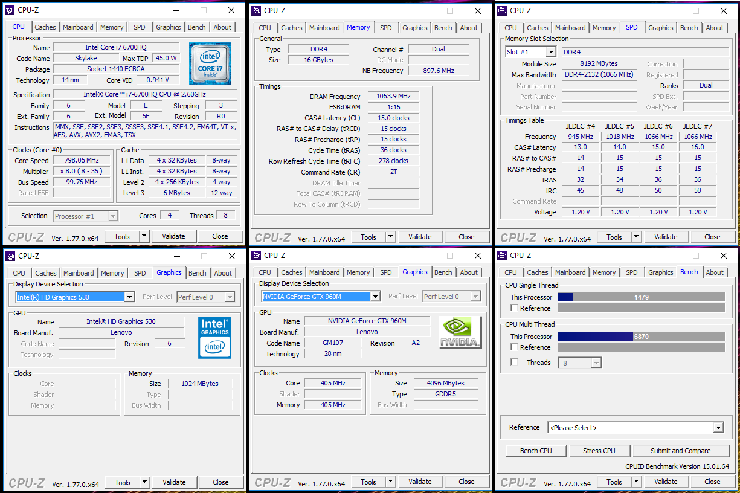740x493 pixels.
Task: Open the SPD tab in the GeForce GTX 960M window
Action: [386, 272]
